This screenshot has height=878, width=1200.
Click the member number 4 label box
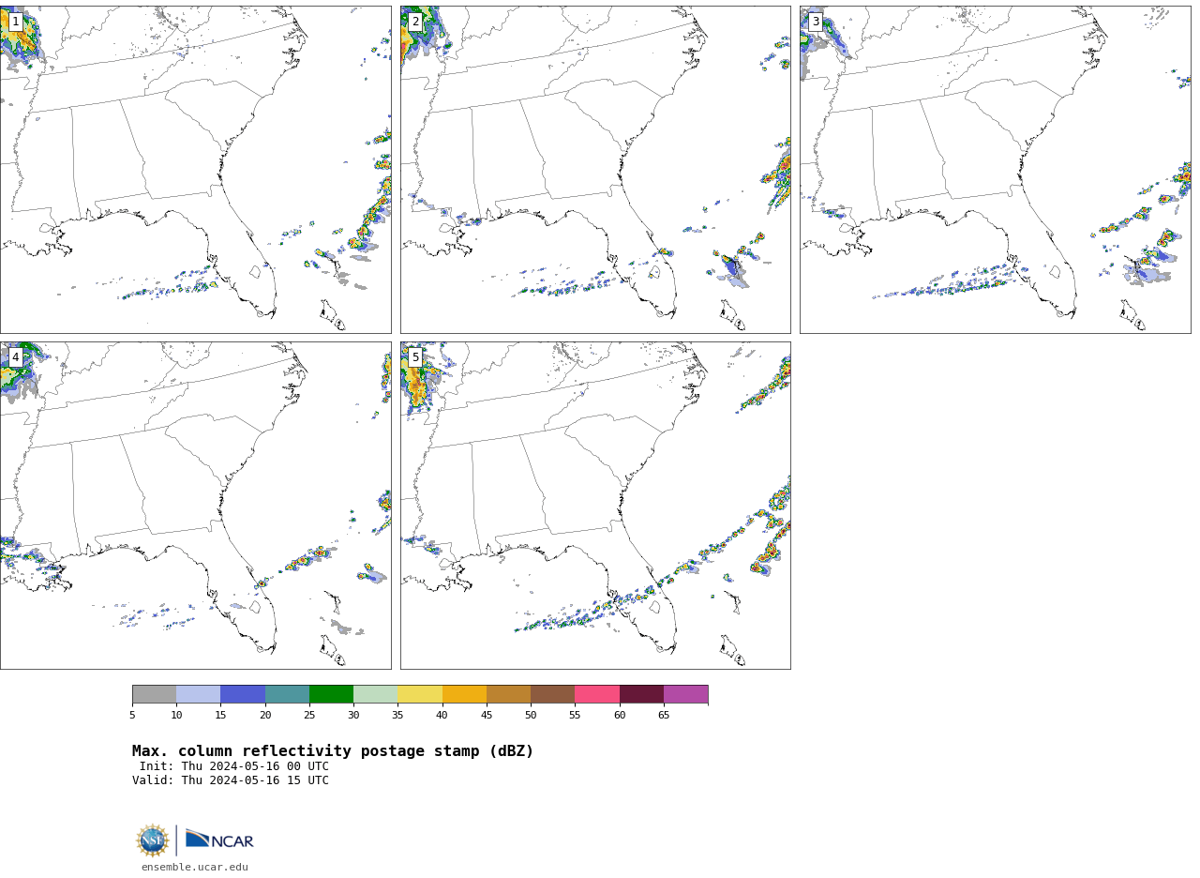(x=15, y=357)
